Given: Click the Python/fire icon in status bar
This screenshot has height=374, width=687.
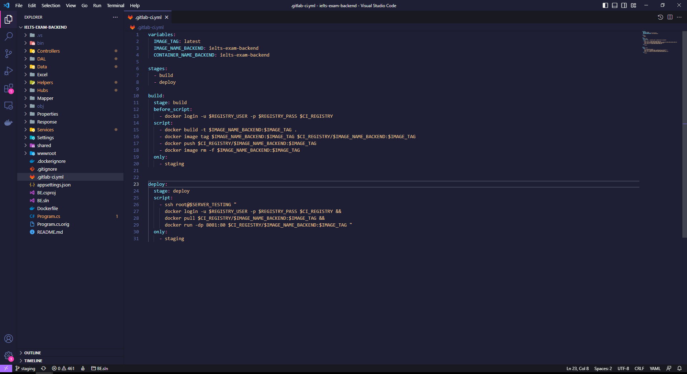Looking at the screenshot, I should (83, 368).
